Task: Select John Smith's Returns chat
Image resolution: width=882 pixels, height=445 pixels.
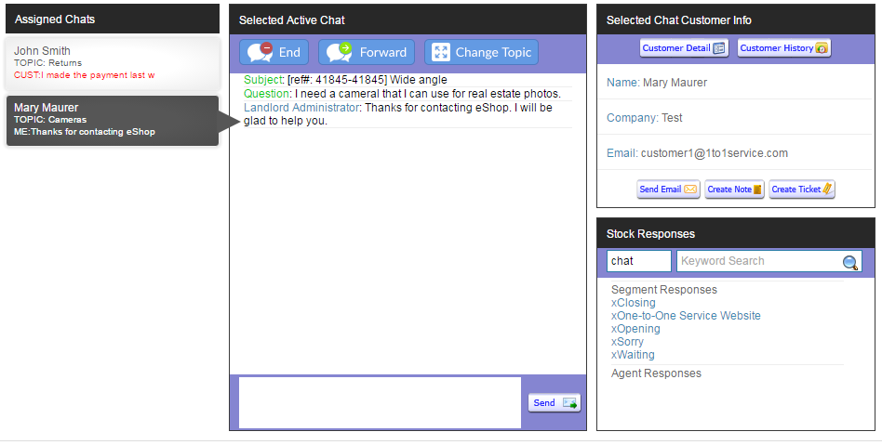Action: [x=112, y=62]
